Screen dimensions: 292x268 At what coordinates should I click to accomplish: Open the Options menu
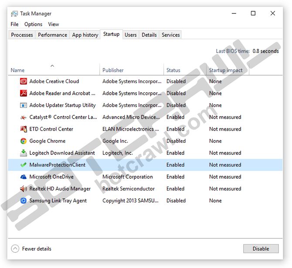[33, 24]
